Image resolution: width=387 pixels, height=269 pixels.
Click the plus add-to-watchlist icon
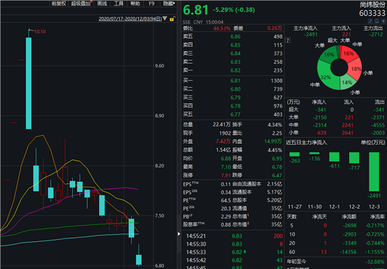click(x=383, y=21)
